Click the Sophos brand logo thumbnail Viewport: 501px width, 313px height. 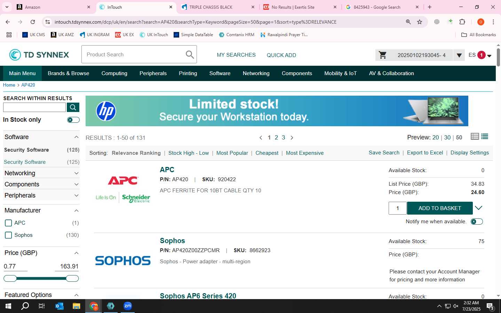(123, 260)
